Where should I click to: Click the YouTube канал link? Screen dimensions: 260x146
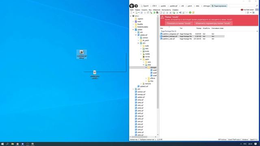(248, 10)
